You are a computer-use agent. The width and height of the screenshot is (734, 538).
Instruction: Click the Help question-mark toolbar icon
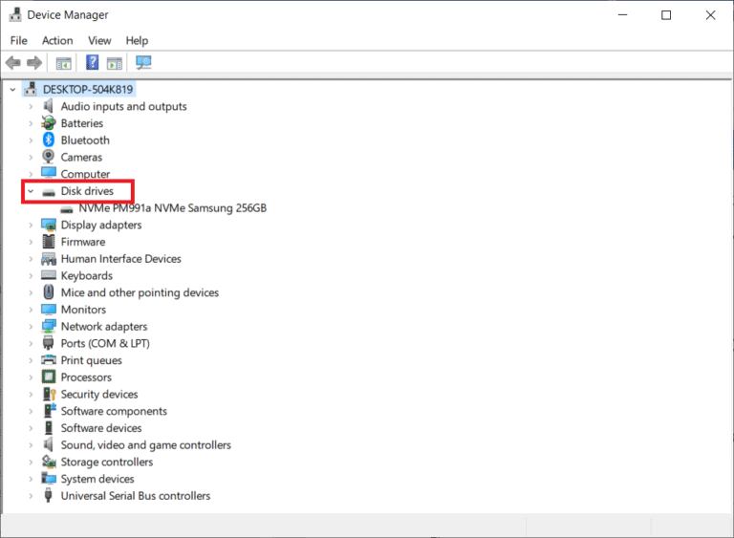tap(92, 62)
